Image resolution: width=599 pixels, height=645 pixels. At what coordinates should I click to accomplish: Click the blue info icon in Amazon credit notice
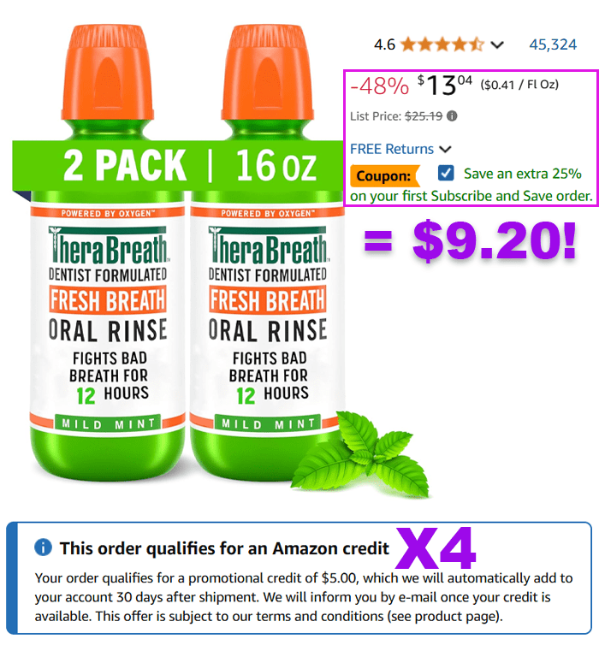coord(43,547)
